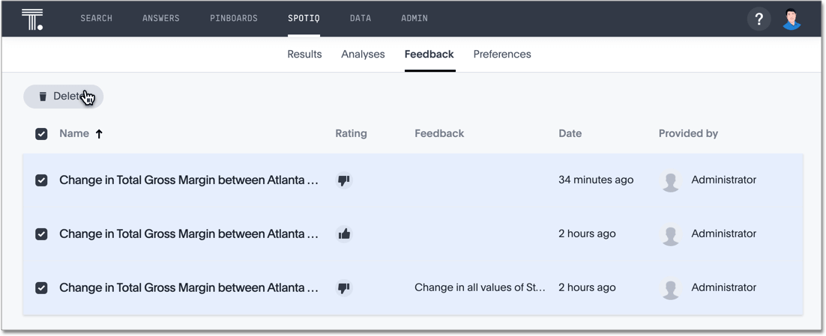This screenshot has width=826, height=336.
Task: Uncheck the third feedback row checkbox
Action: 41,288
